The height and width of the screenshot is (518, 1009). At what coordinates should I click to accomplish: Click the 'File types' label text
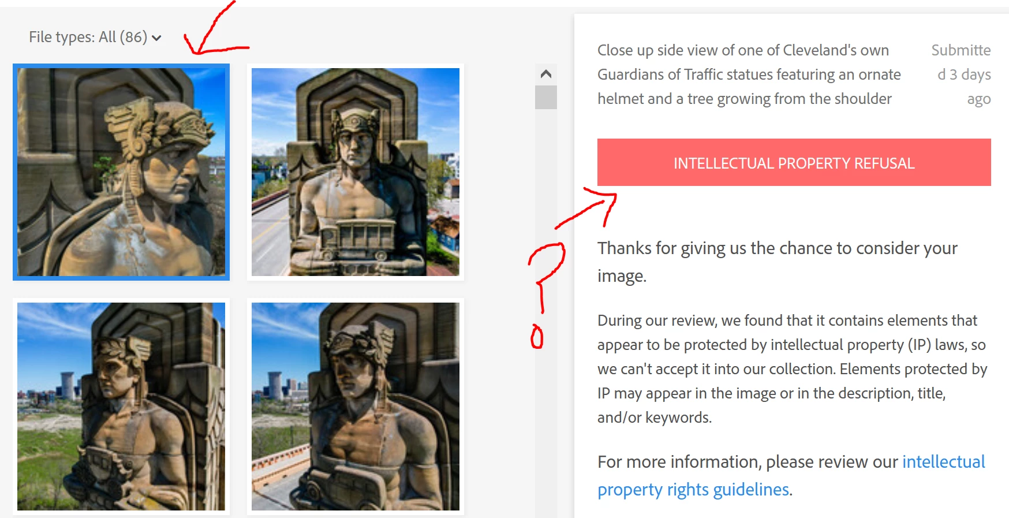(62, 37)
